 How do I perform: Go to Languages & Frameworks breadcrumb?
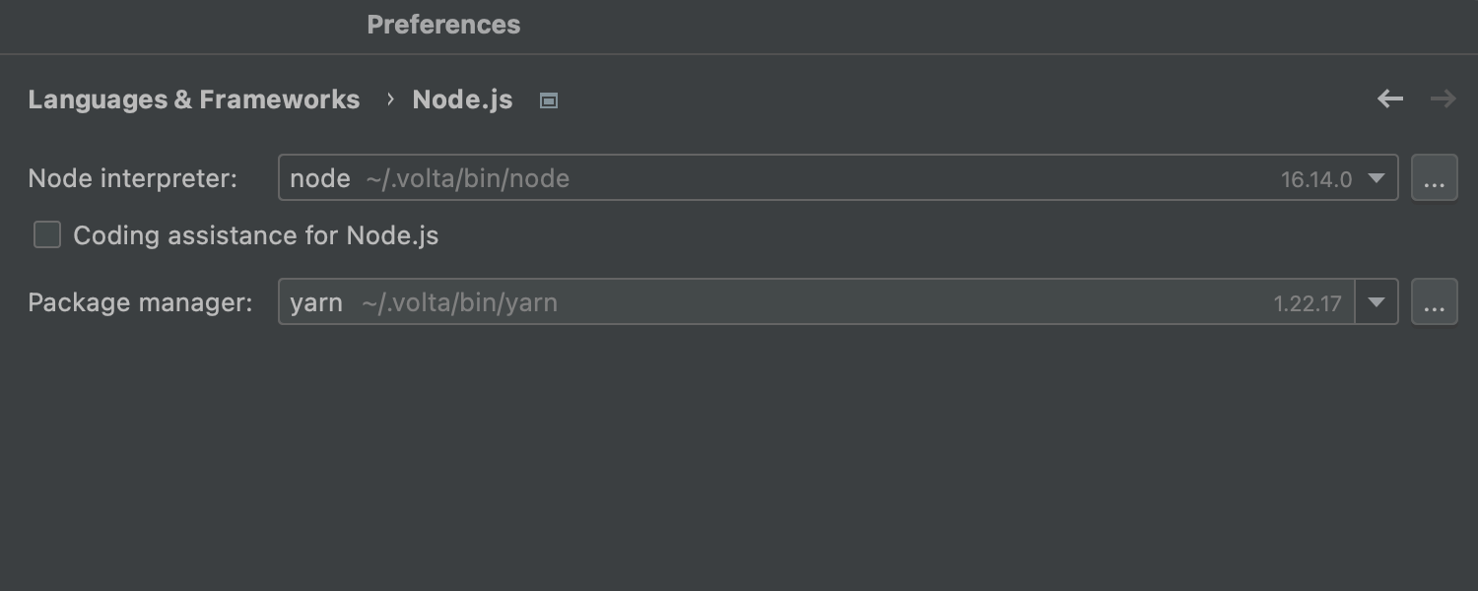(x=194, y=99)
